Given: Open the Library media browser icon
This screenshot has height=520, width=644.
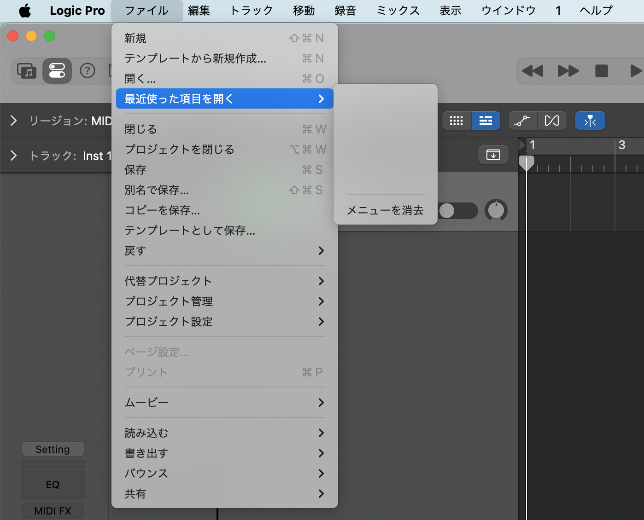Looking at the screenshot, I should tap(27, 71).
